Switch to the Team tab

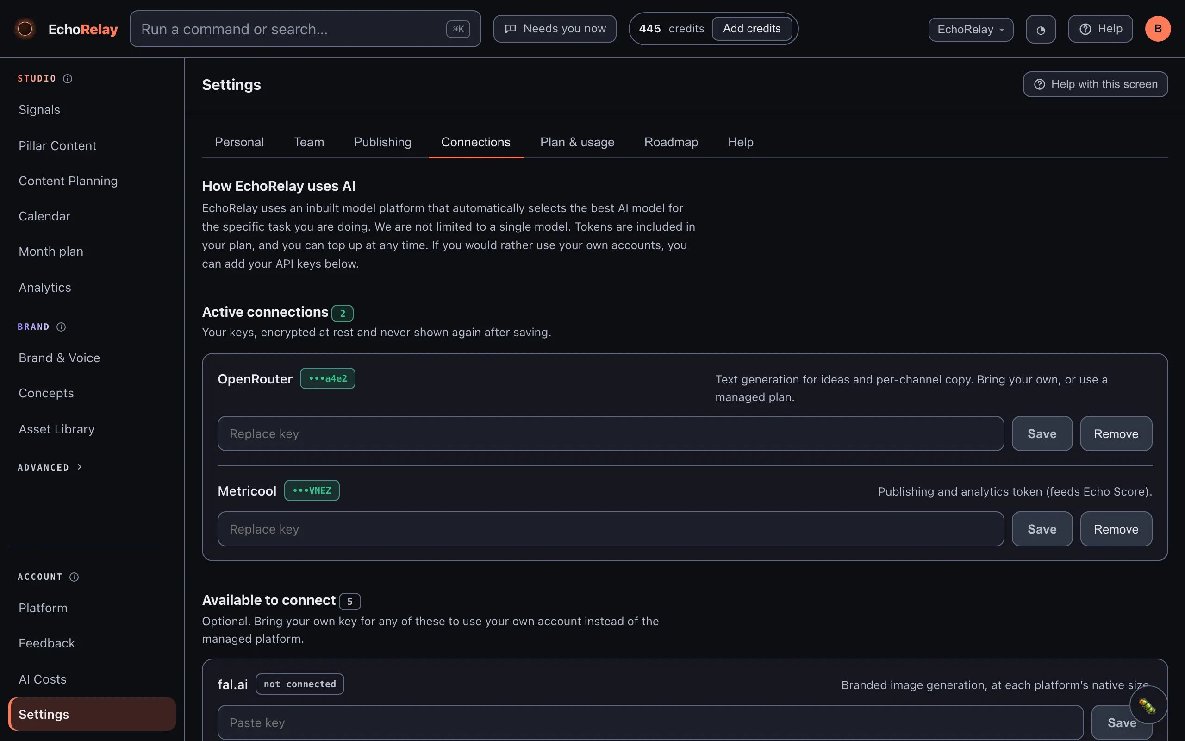click(308, 142)
